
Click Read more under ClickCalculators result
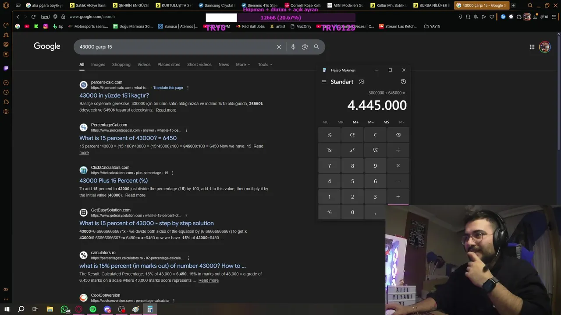pos(135,195)
